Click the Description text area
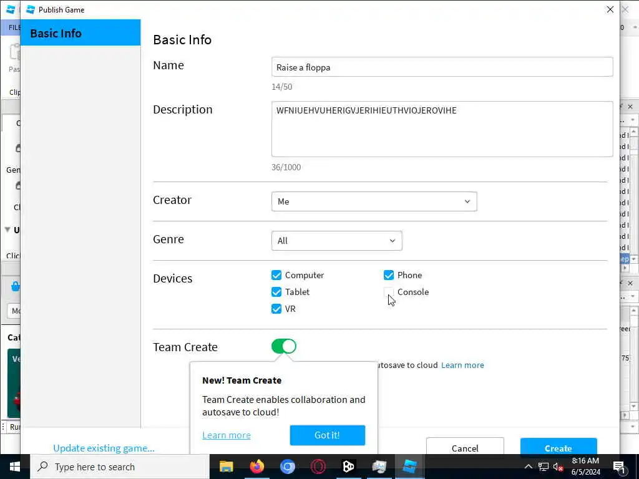This screenshot has height=479, width=639. point(442,129)
